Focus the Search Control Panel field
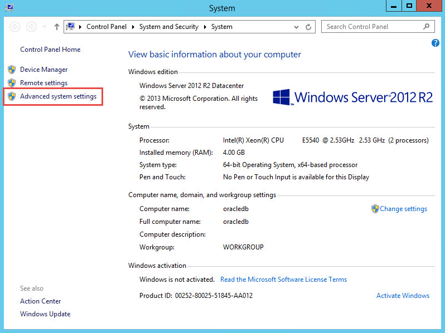 click(378, 27)
